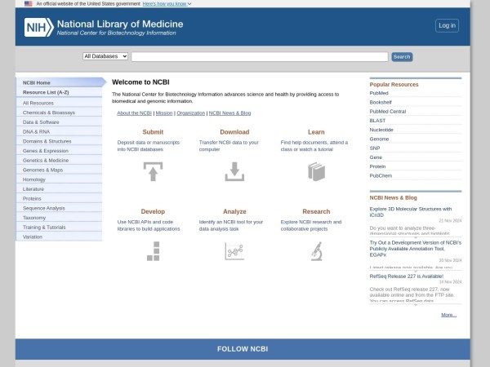Click the Research microscope icon
490x367 pixels.
[316, 251]
